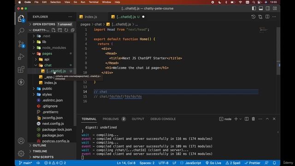Screen dimensions: 295x166
Task: Open the Selection menu
Action: click(x=55, y=2)
